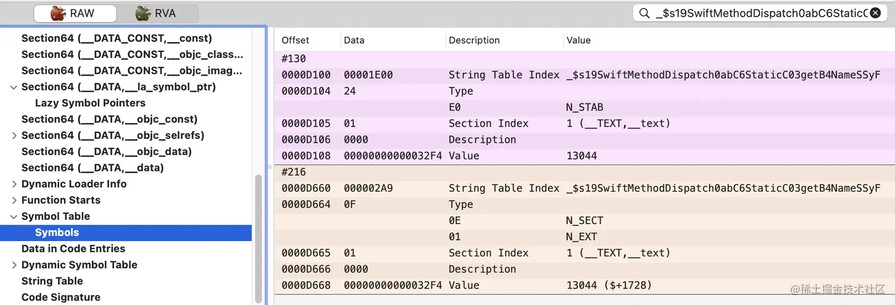Click data E0 above the Section Index row

click(x=455, y=108)
